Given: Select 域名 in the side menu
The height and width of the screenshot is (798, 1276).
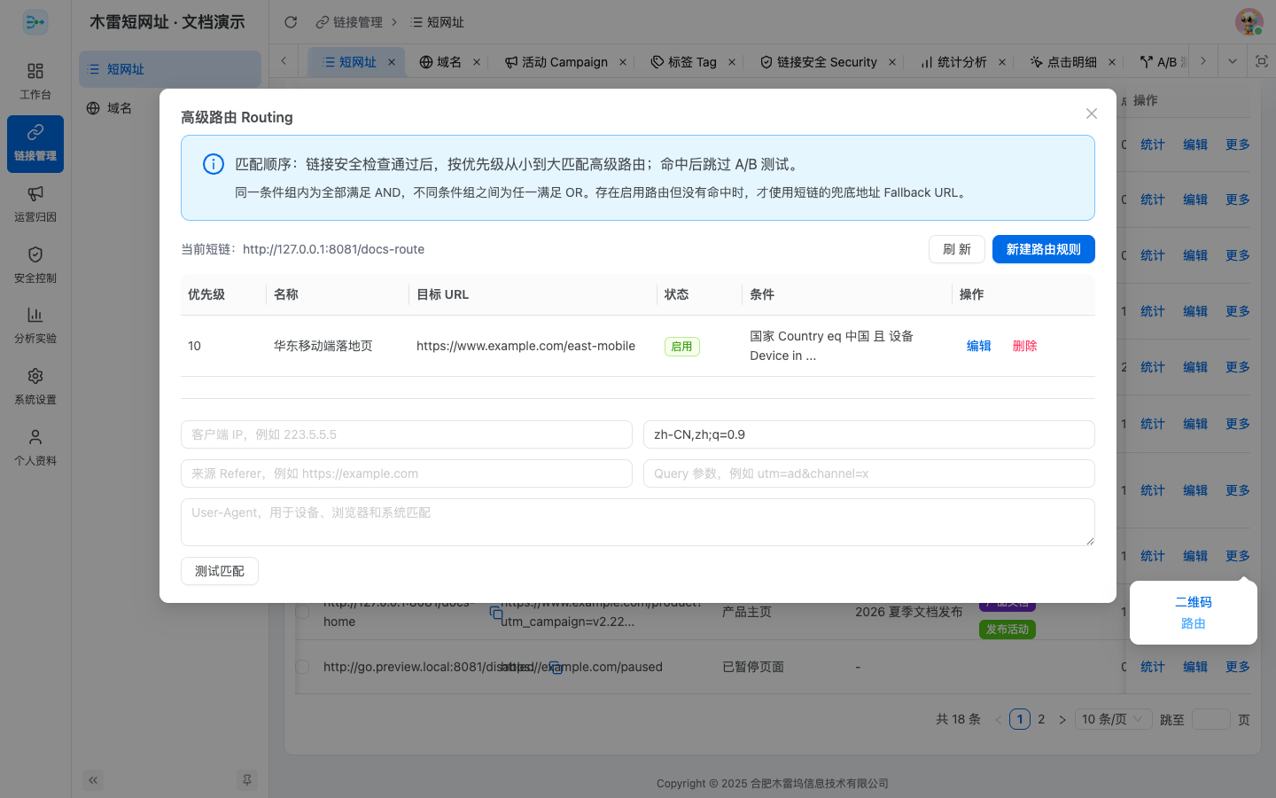Looking at the screenshot, I should pos(170,108).
